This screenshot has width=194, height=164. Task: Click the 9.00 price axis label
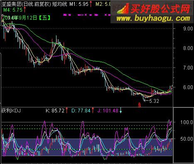click(188, 29)
